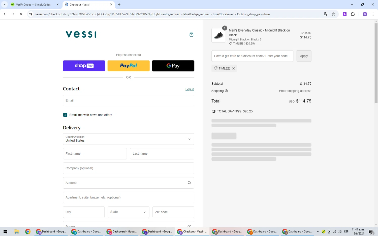Screen dimensions: 378x236
Task: Translate this page icon
Action: tap(326, 14)
